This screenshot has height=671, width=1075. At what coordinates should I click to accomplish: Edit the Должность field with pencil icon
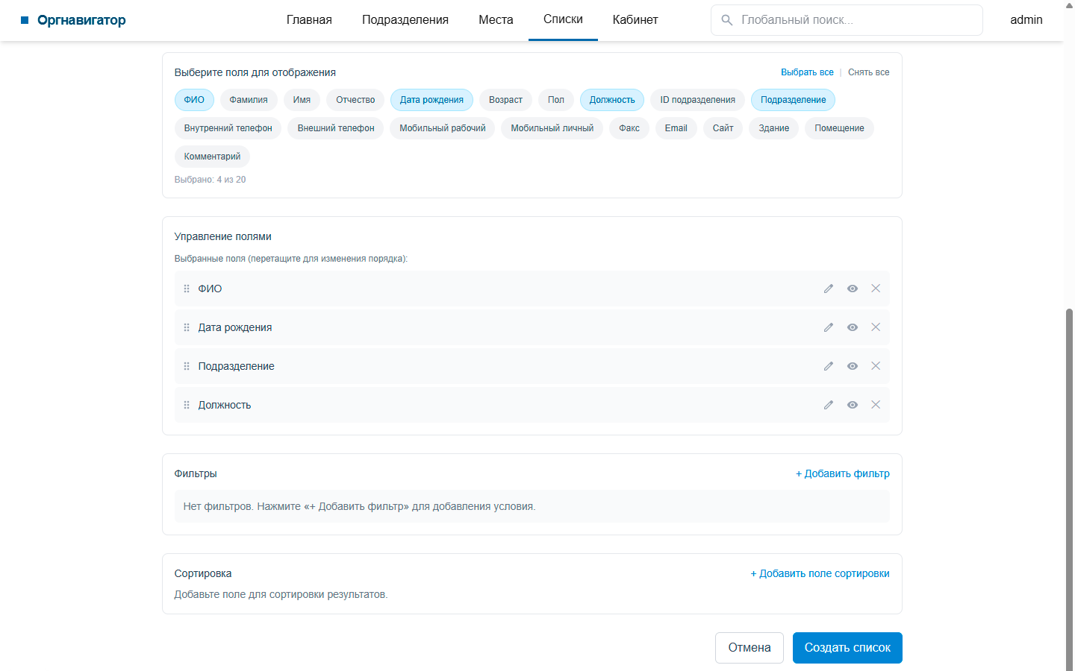pos(829,405)
